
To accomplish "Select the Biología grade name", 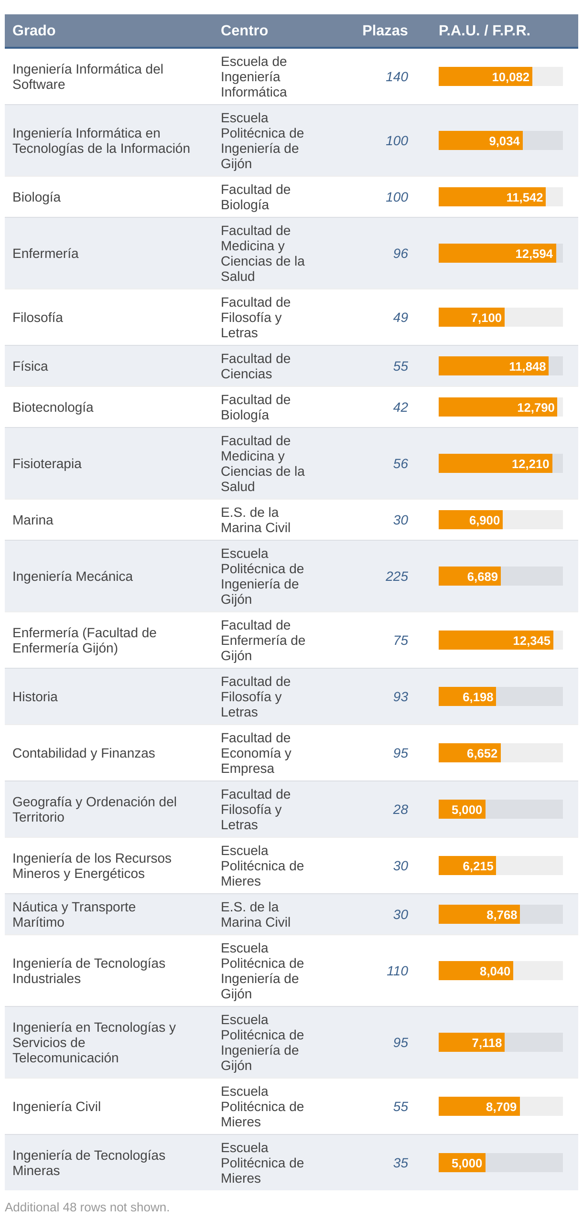I will [37, 197].
